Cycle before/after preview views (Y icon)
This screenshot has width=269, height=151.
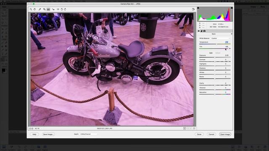click(x=185, y=128)
